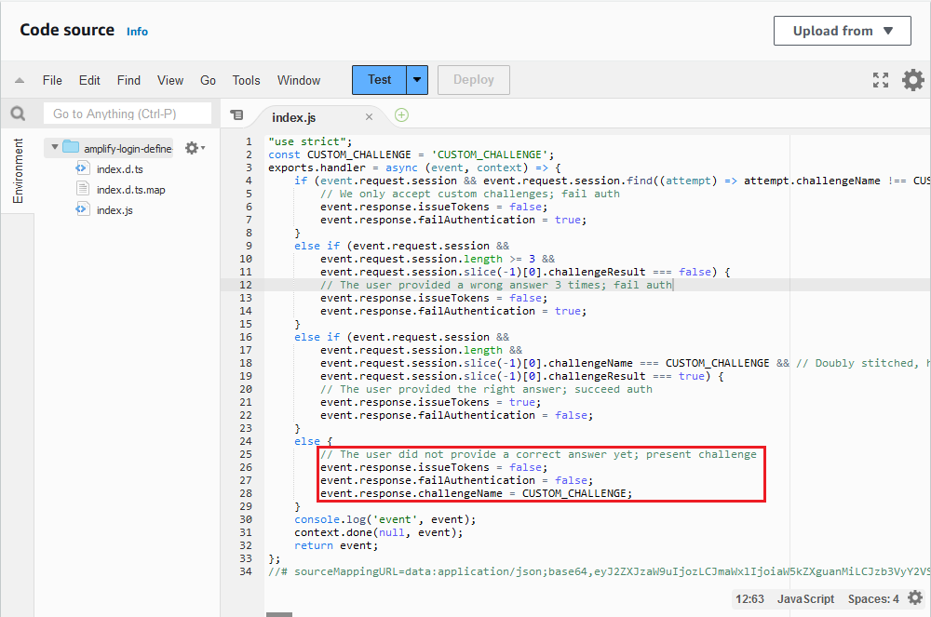Open the File menu

tap(52, 80)
